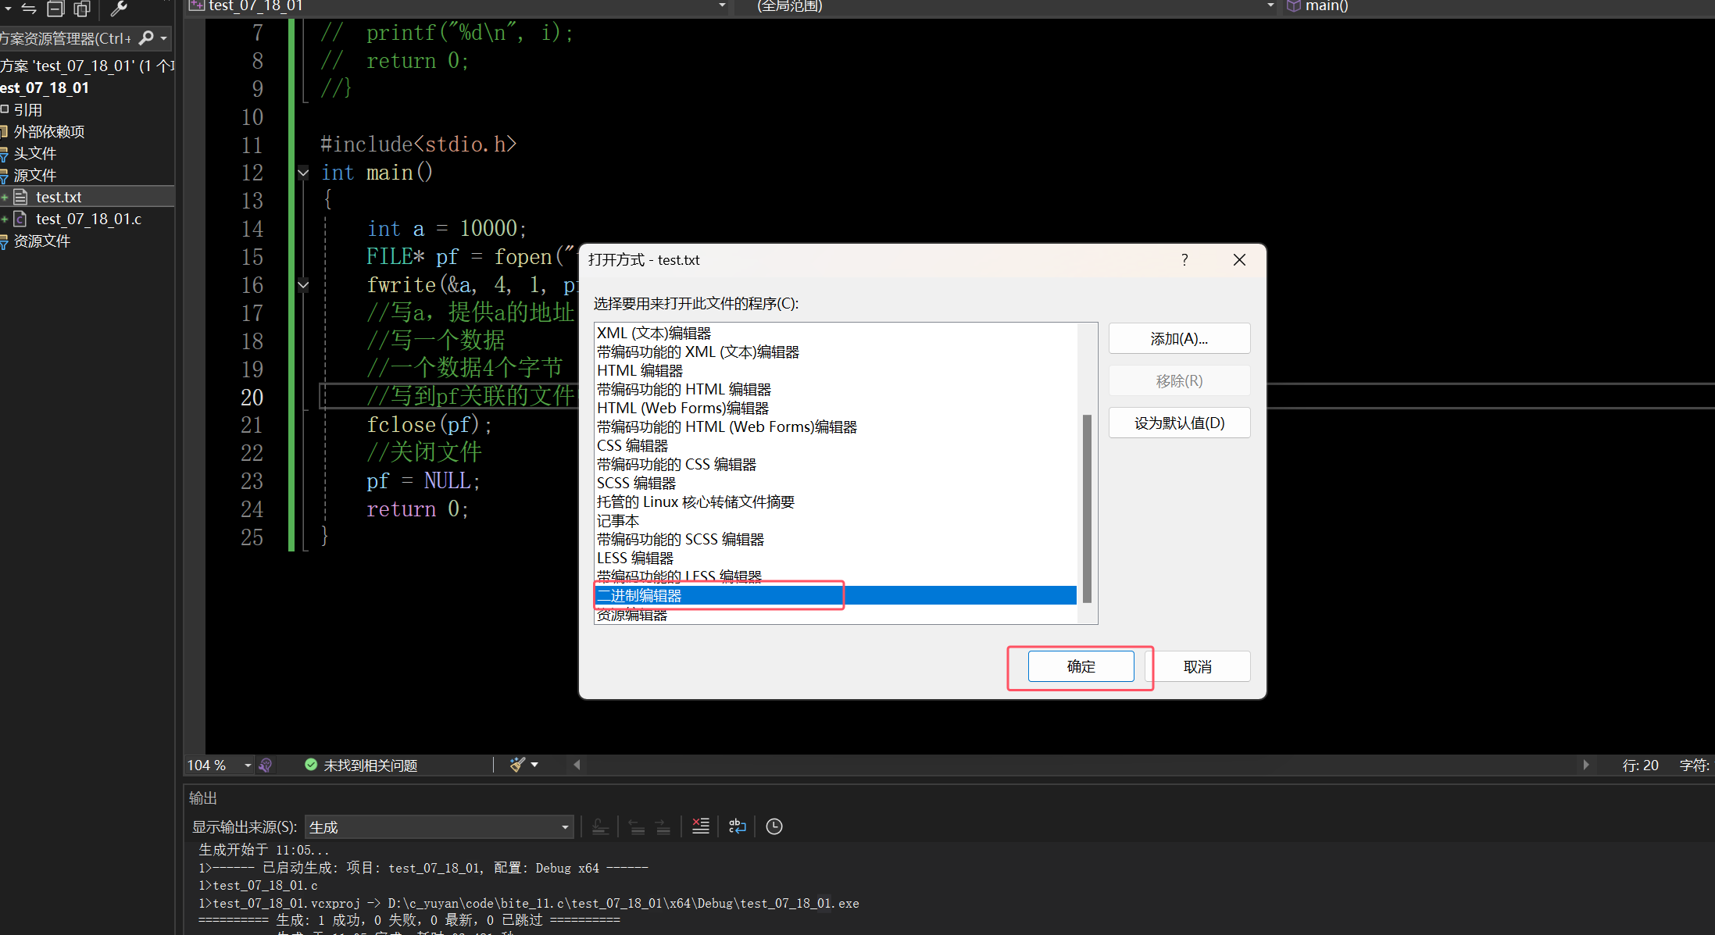Click the sync with active document icon
The image size is (1715, 935).
pos(29,9)
